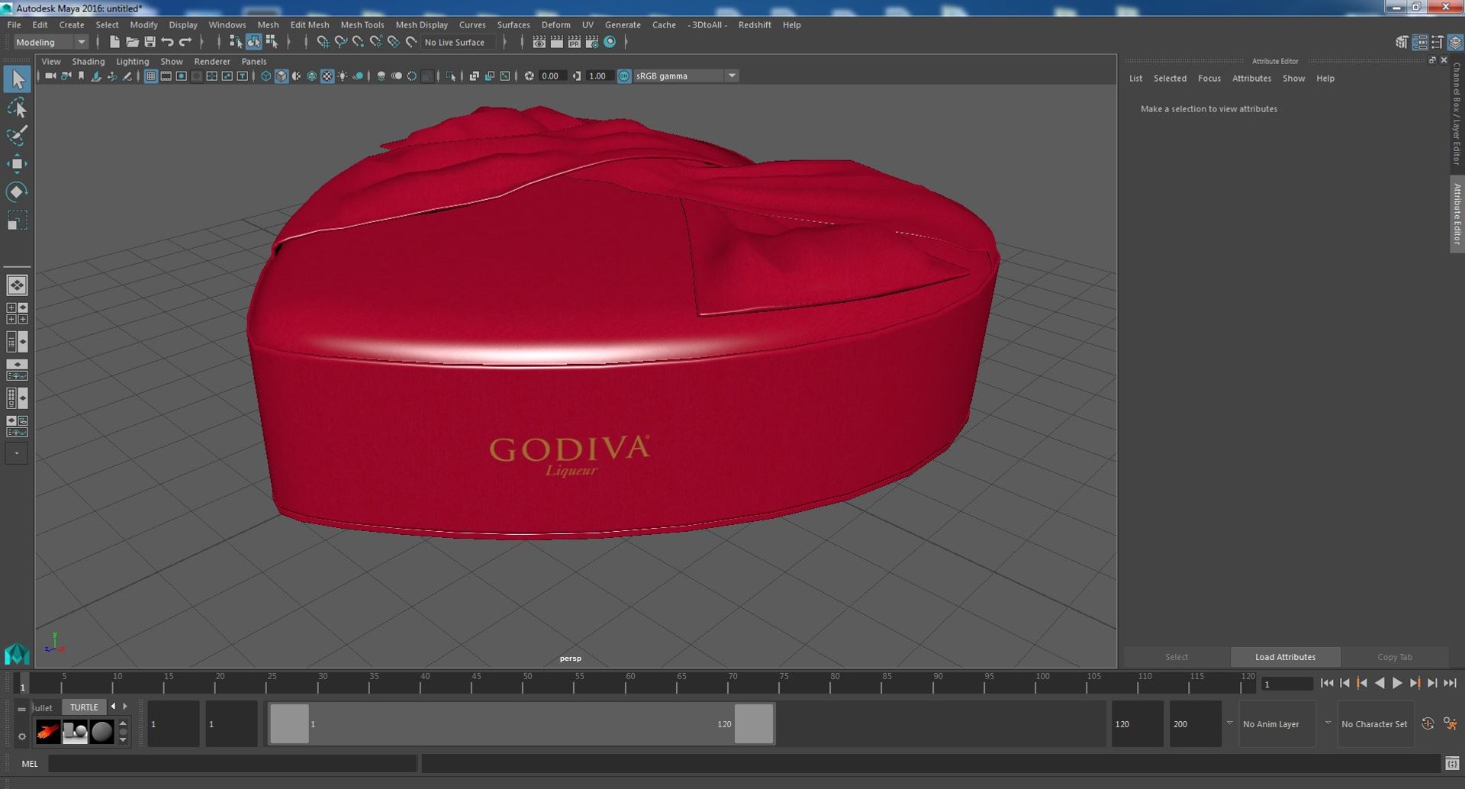1465x789 pixels.
Task: Select single perspective view layout
Action: (x=17, y=285)
